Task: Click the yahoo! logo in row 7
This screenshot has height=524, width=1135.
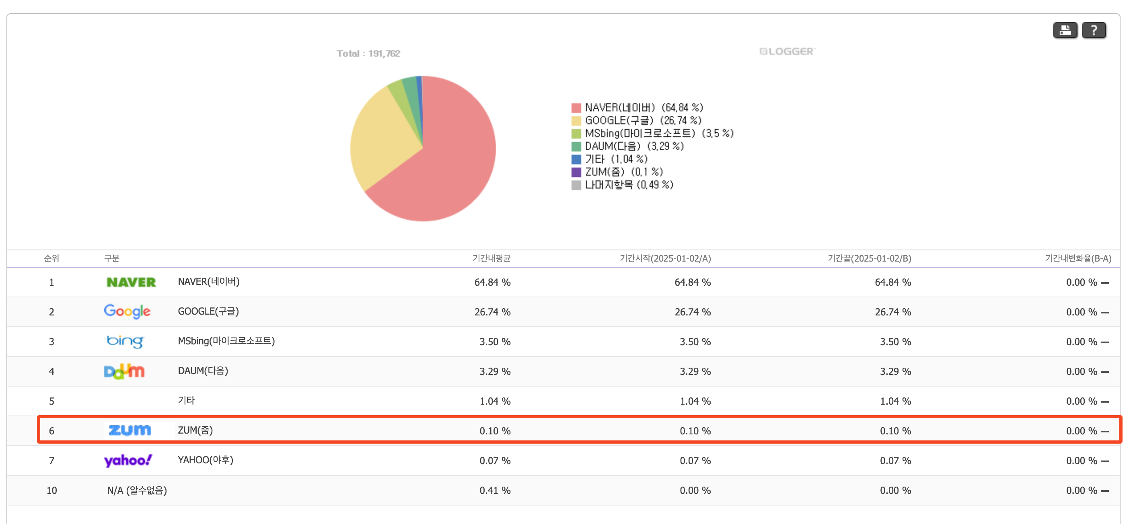Action: (128, 460)
